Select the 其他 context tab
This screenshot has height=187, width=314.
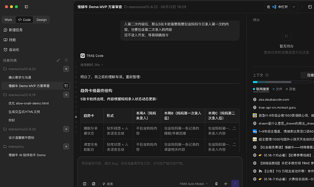click(291, 89)
